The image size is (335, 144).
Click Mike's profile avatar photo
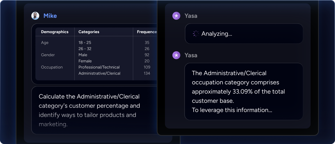[35, 16]
